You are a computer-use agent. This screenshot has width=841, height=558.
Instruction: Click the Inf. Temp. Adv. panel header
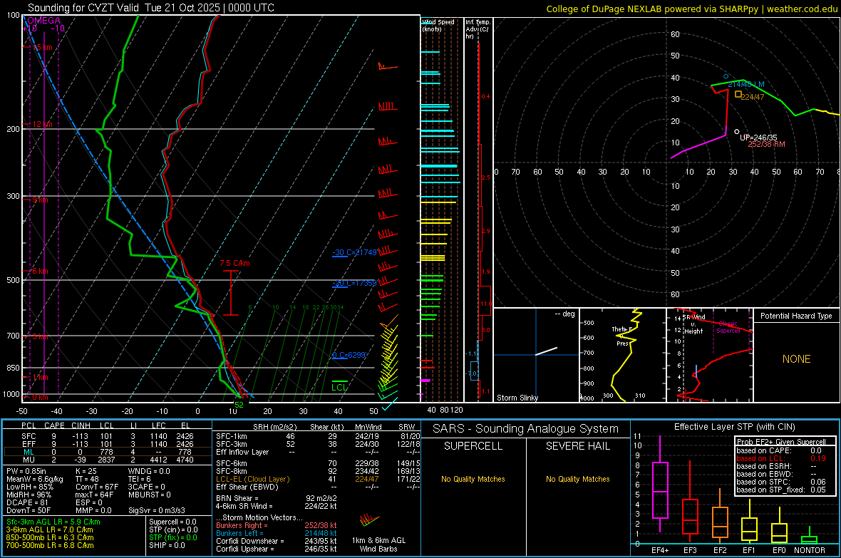(478, 29)
